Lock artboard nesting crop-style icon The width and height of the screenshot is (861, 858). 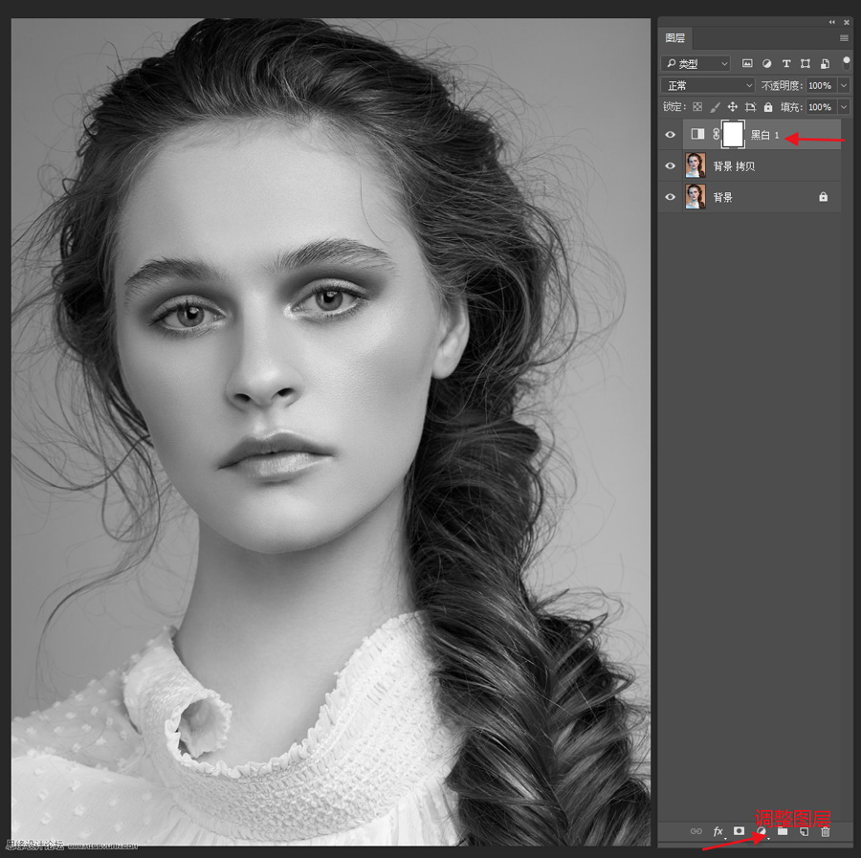[751, 107]
